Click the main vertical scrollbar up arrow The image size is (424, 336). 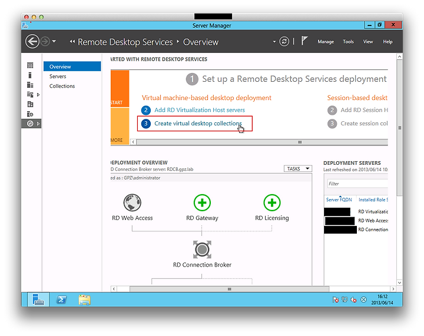(400, 56)
